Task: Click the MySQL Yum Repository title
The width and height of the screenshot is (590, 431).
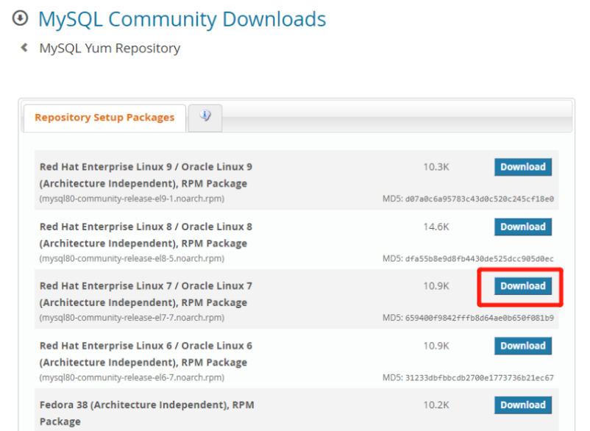Action: [110, 48]
